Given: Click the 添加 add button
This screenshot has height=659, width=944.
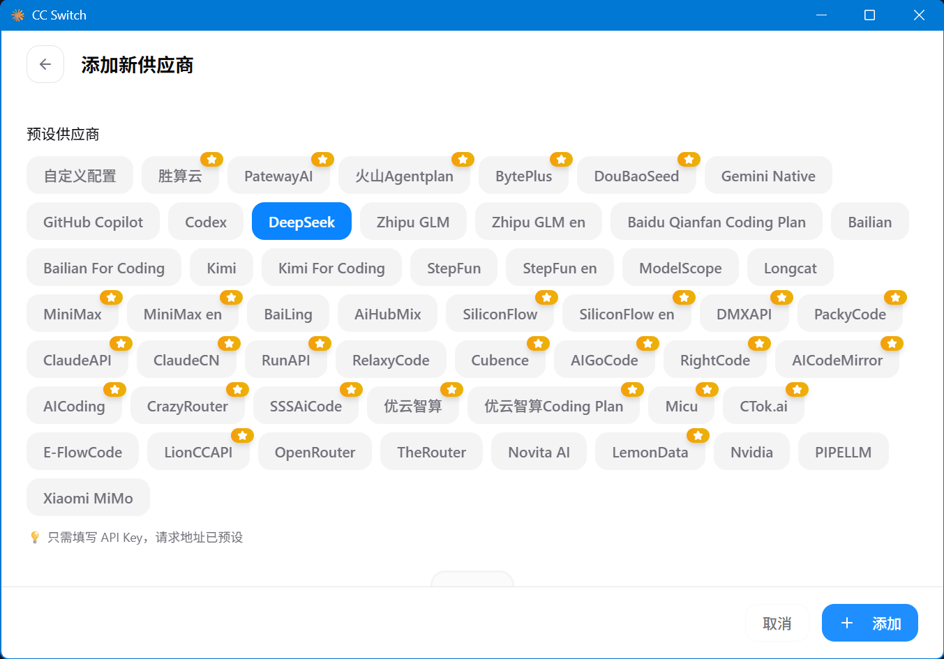Looking at the screenshot, I should pyautogui.click(x=870, y=623).
